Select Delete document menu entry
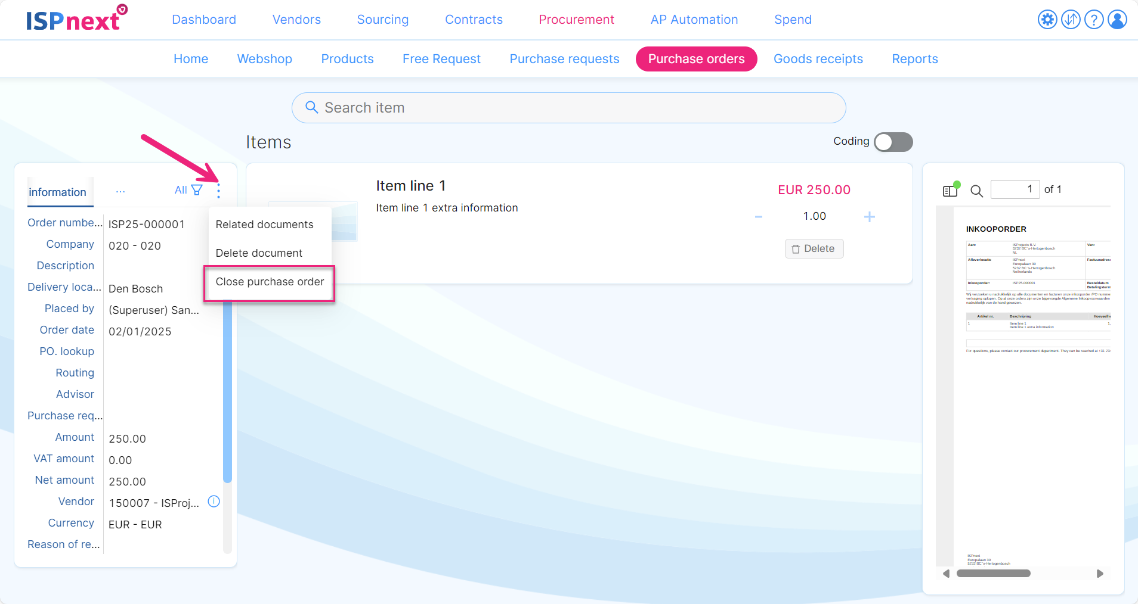This screenshot has height=604, width=1138. (x=259, y=253)
